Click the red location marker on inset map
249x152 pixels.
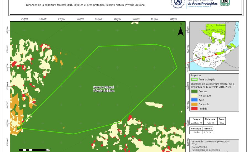216,54
